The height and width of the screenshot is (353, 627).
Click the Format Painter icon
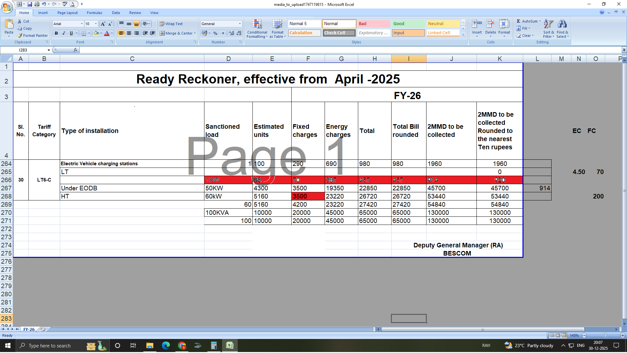20,36
